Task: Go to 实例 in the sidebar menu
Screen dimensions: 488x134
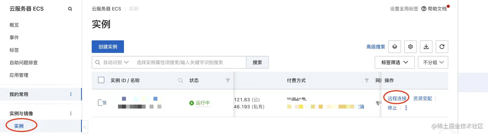Action: (x=19, y=126)
